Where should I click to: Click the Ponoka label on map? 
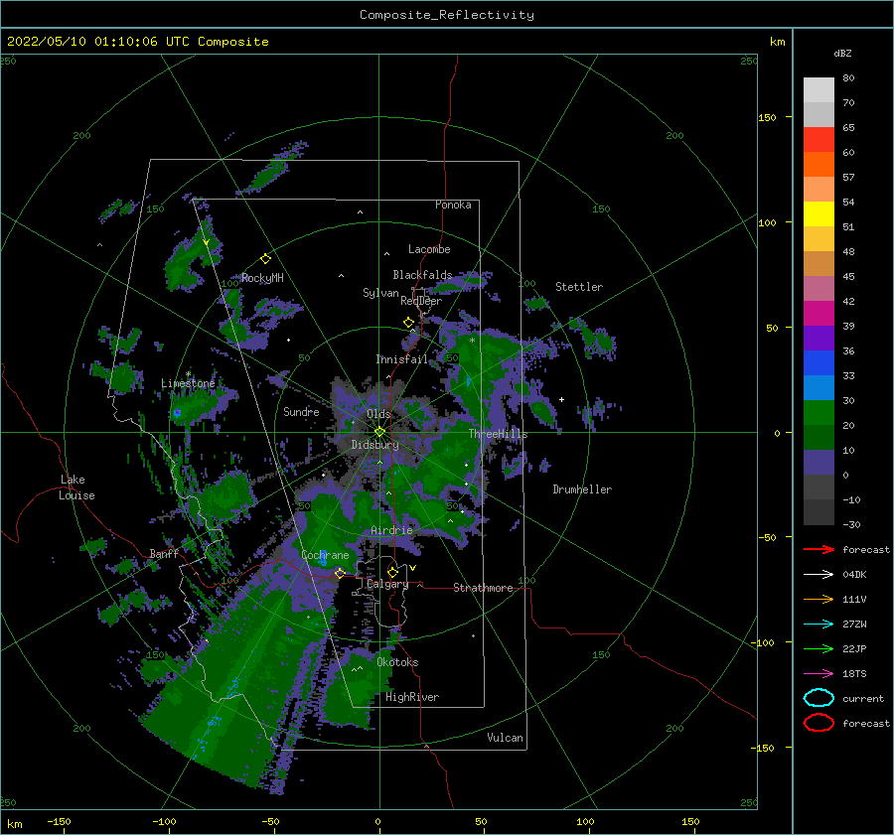(x=453, y=205)
